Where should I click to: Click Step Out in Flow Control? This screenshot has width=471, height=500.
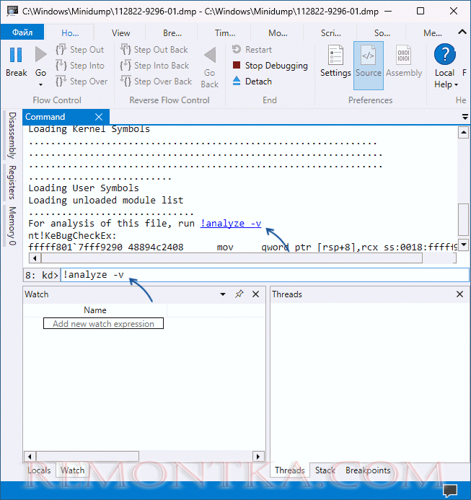[x=80, y=50]
